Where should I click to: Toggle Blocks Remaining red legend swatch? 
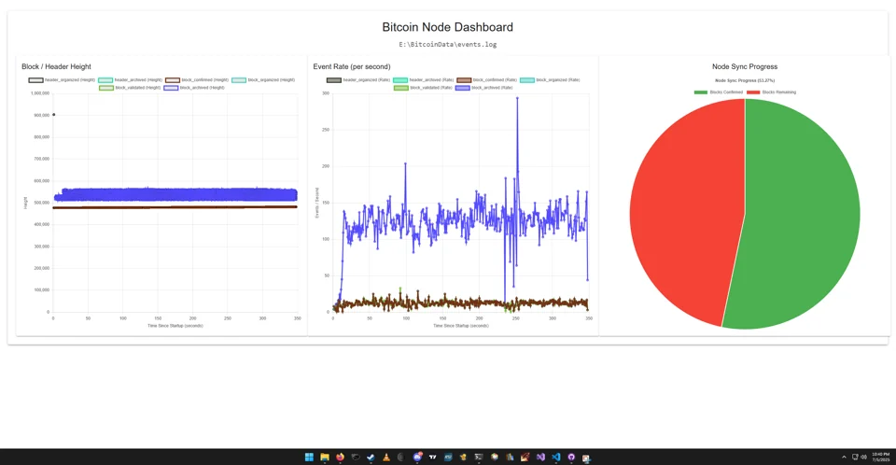pyautogui.click(x=753, y=92)
